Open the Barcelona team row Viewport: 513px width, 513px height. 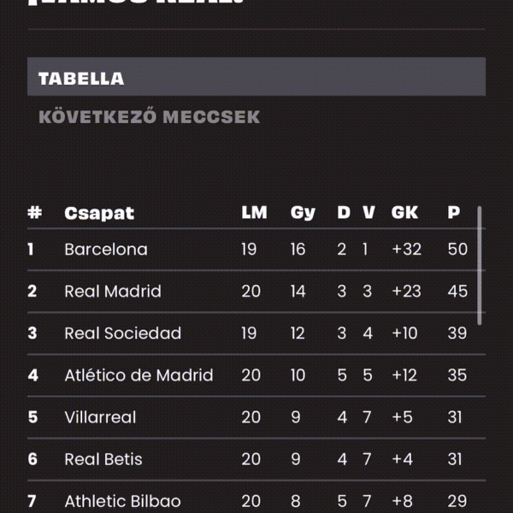click(256, 250)
